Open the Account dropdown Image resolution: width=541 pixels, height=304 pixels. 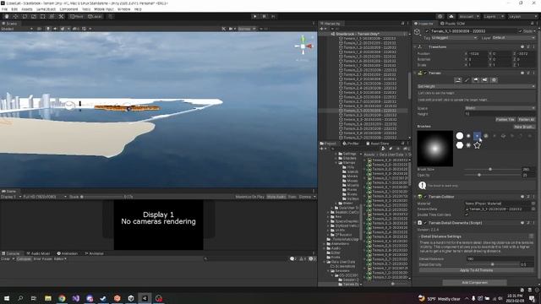[x=469, y=16]
